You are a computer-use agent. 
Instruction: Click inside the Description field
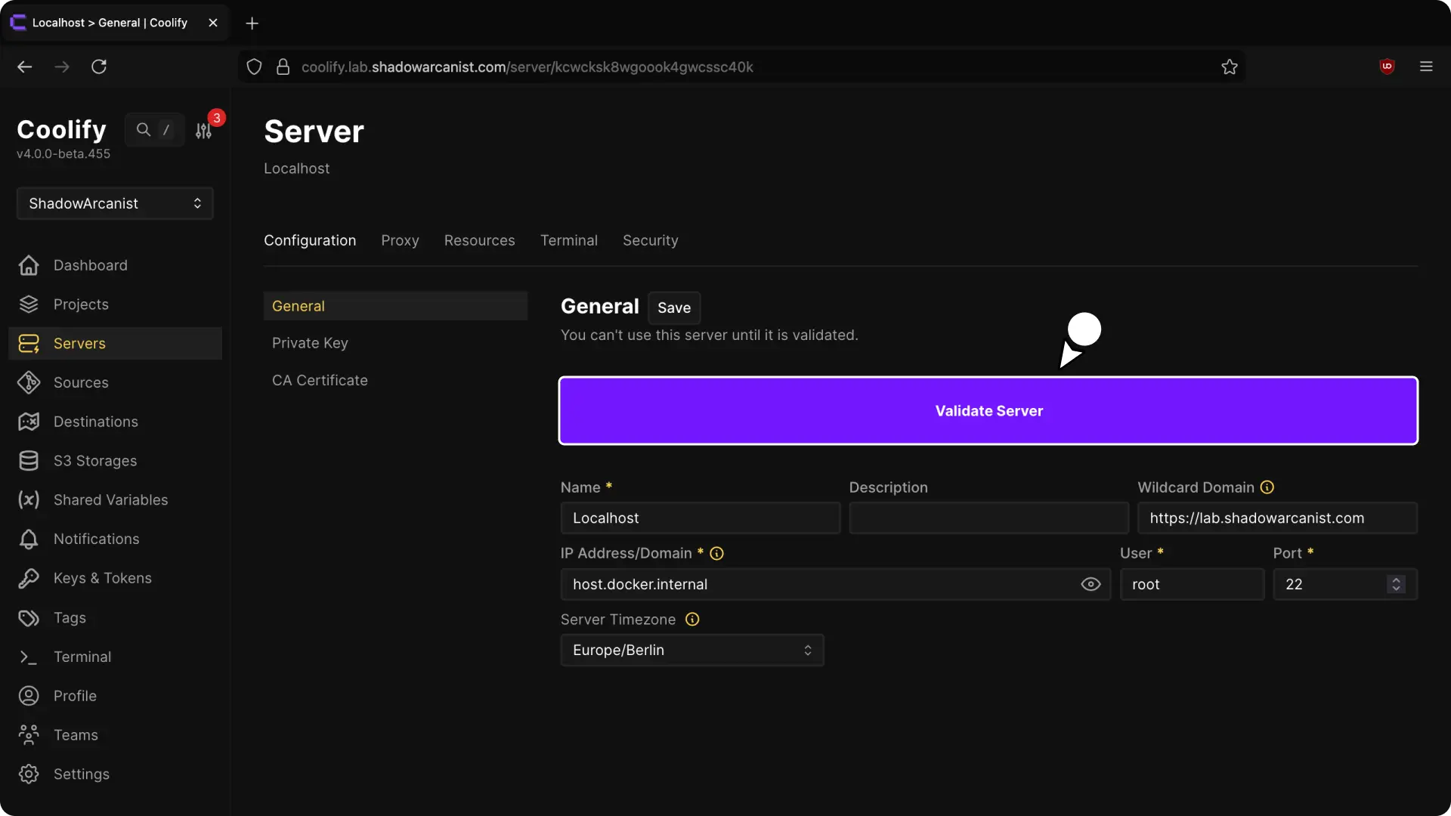988,518
